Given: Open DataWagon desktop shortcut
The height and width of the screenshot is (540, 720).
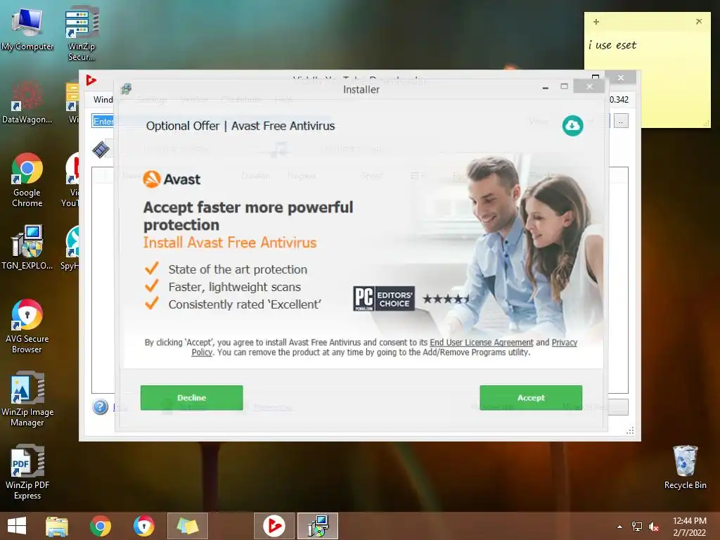Looking at the screenshot, I should tap(27, 102).
